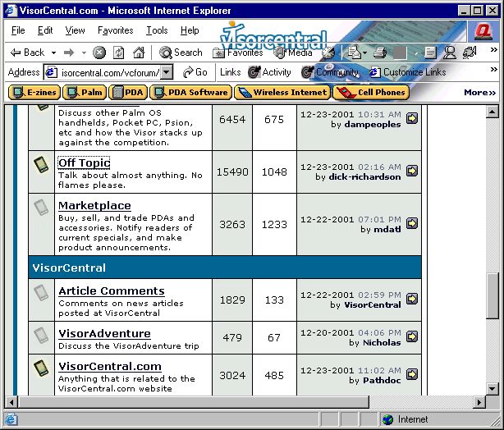The image size is (504, 430).
Task: Expand the More» toolbar overflow
Action: point(479,93)
